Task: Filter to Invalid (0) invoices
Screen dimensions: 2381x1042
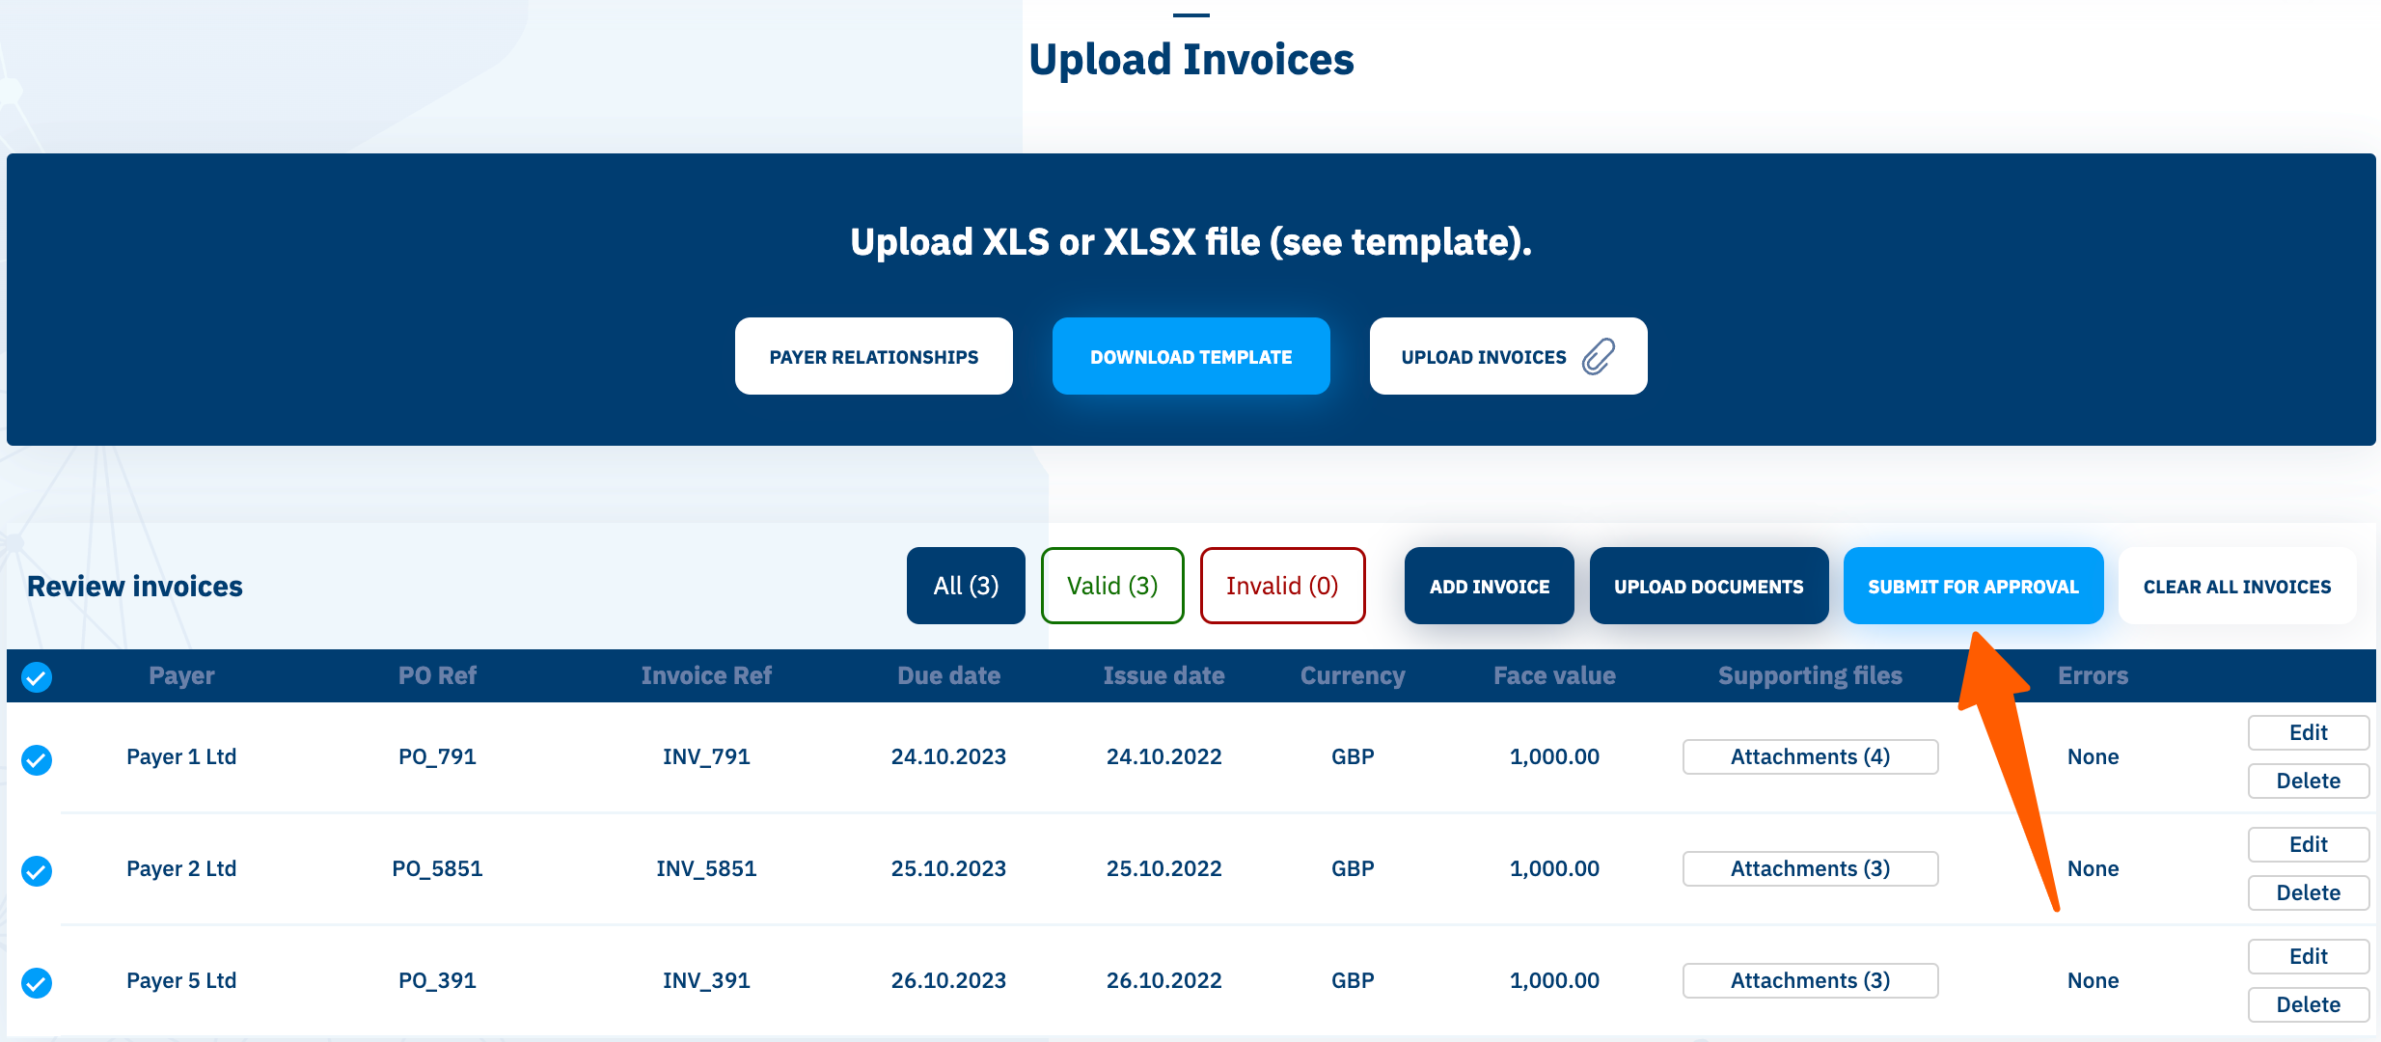Action: coord(1282,586)
